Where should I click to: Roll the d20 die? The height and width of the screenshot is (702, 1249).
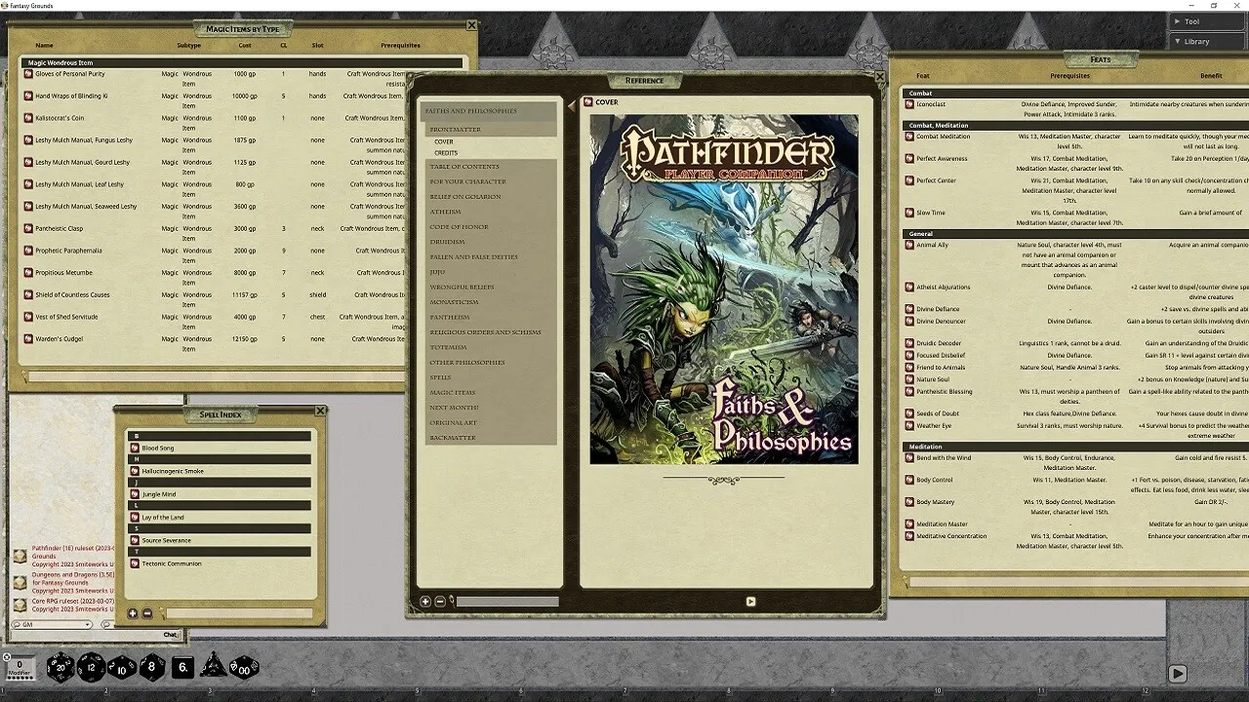[60, 668]
